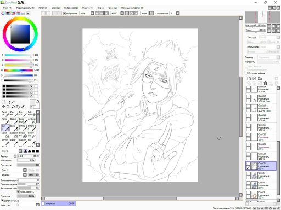Pick the Bucket fill tool
The width and height of the screenshot is (281, 210).
[23, 135]
